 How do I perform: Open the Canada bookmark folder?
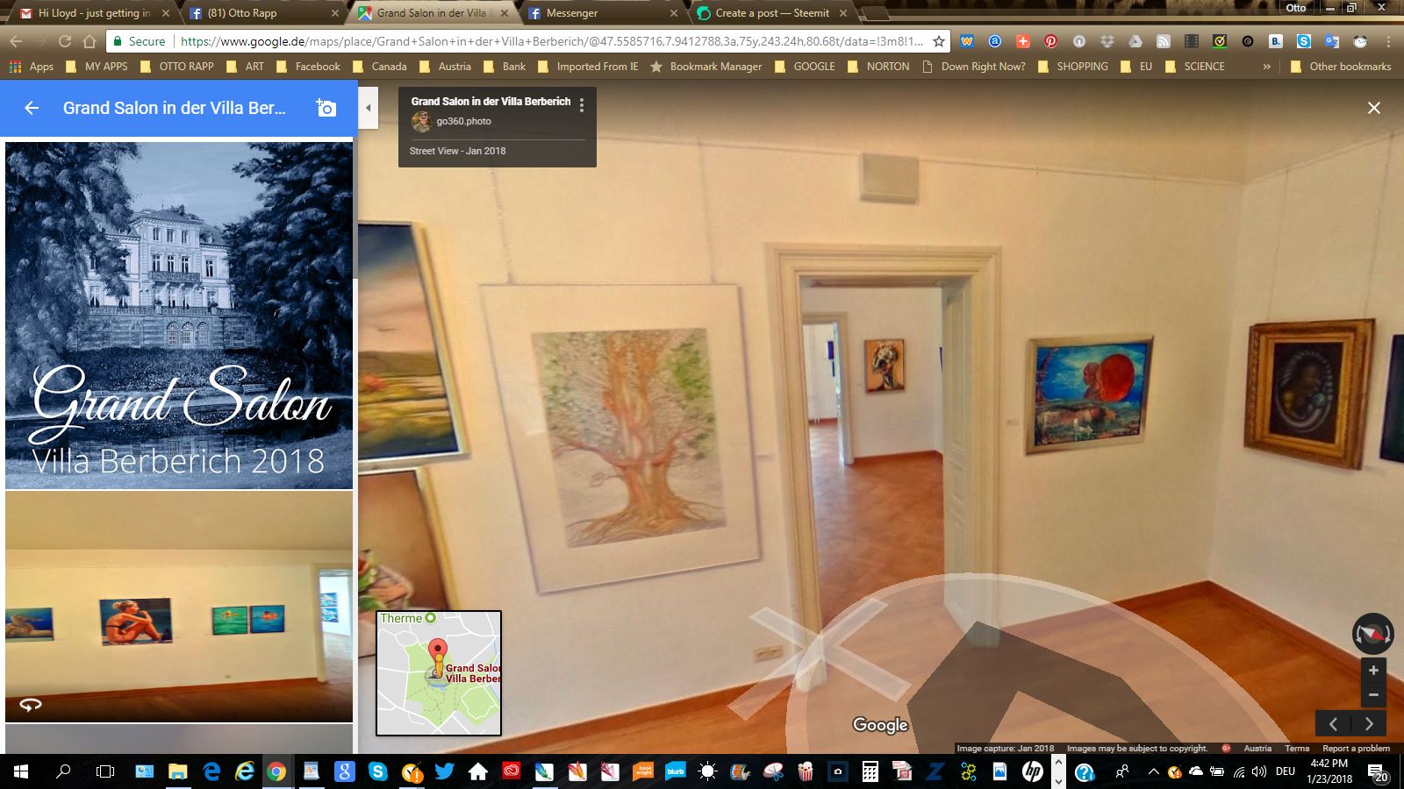379,67
